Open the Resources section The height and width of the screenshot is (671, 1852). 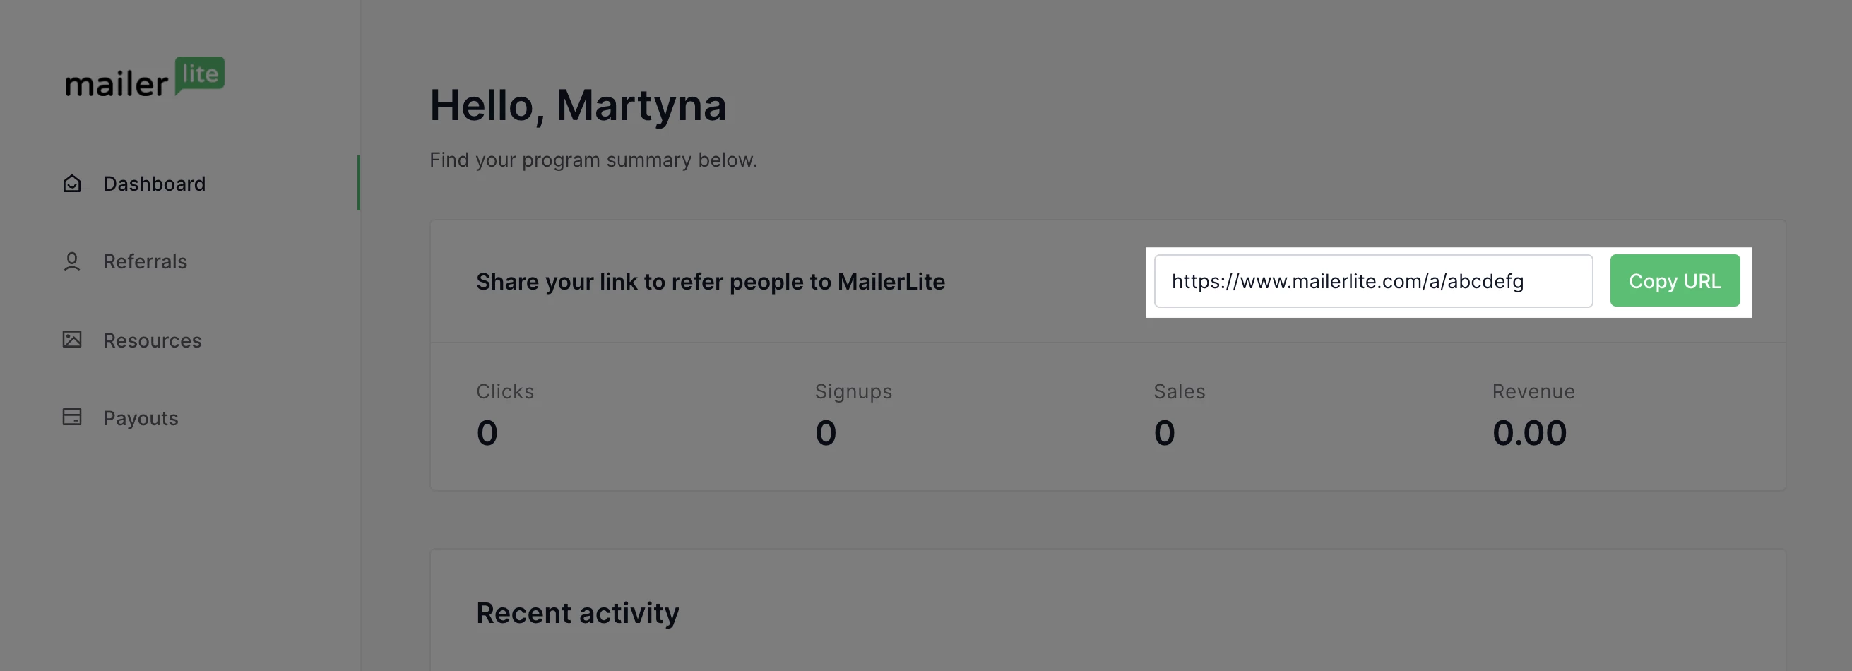click(152, 340)
